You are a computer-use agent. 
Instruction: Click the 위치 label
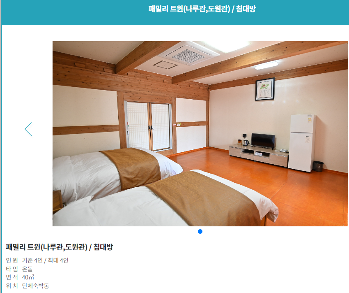click(12, 286)
